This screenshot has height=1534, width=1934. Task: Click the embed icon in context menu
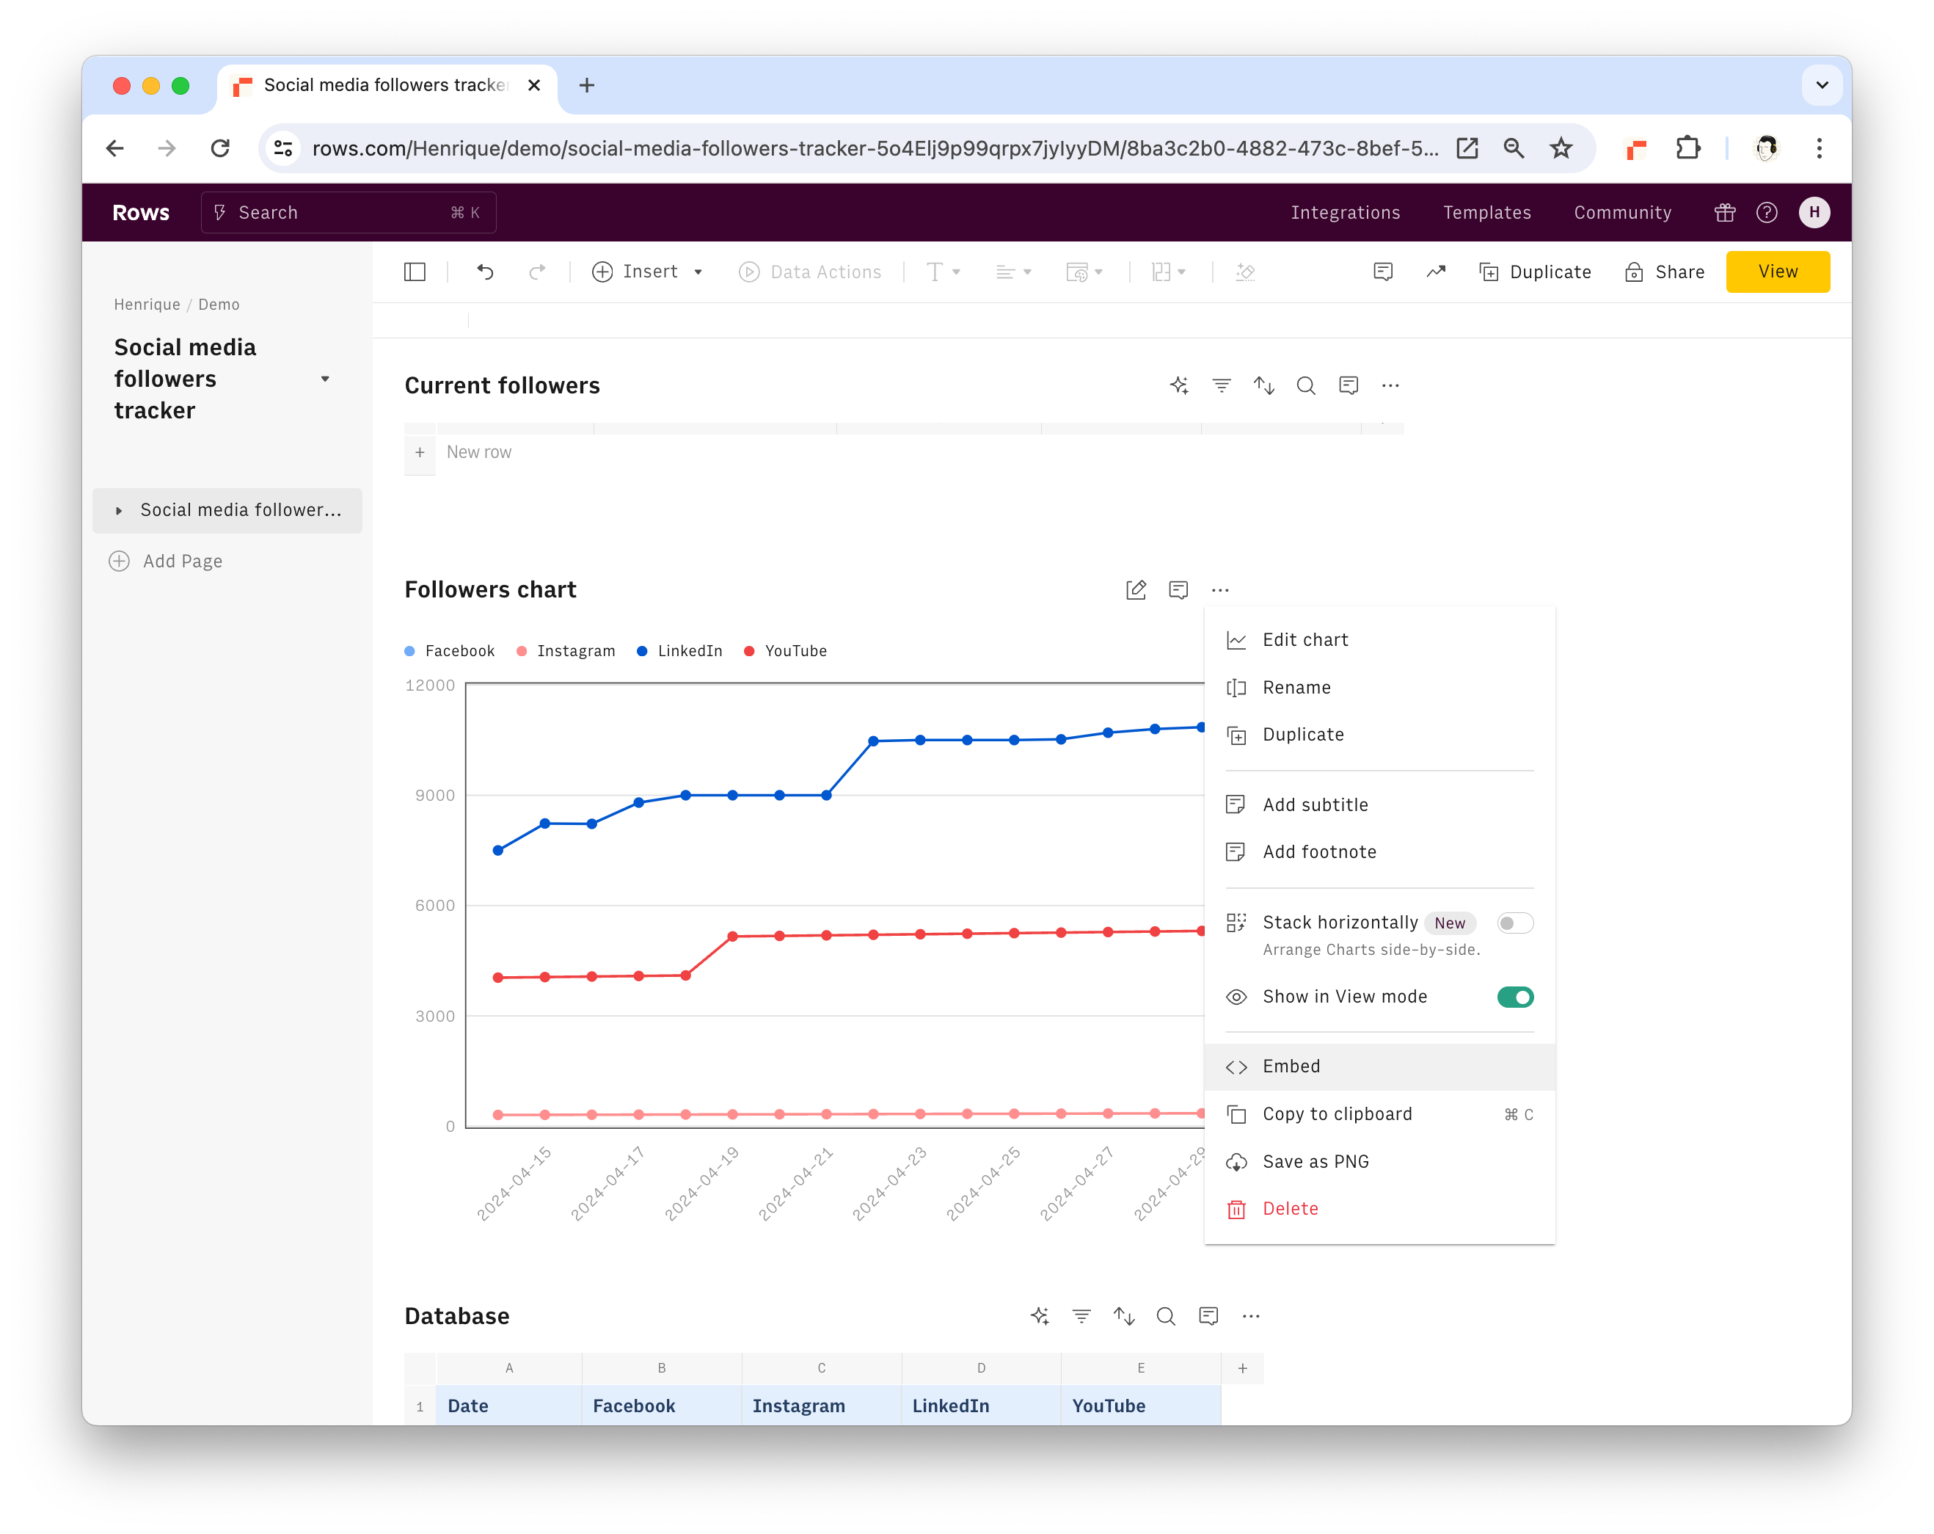[x=1236, y=1066]
